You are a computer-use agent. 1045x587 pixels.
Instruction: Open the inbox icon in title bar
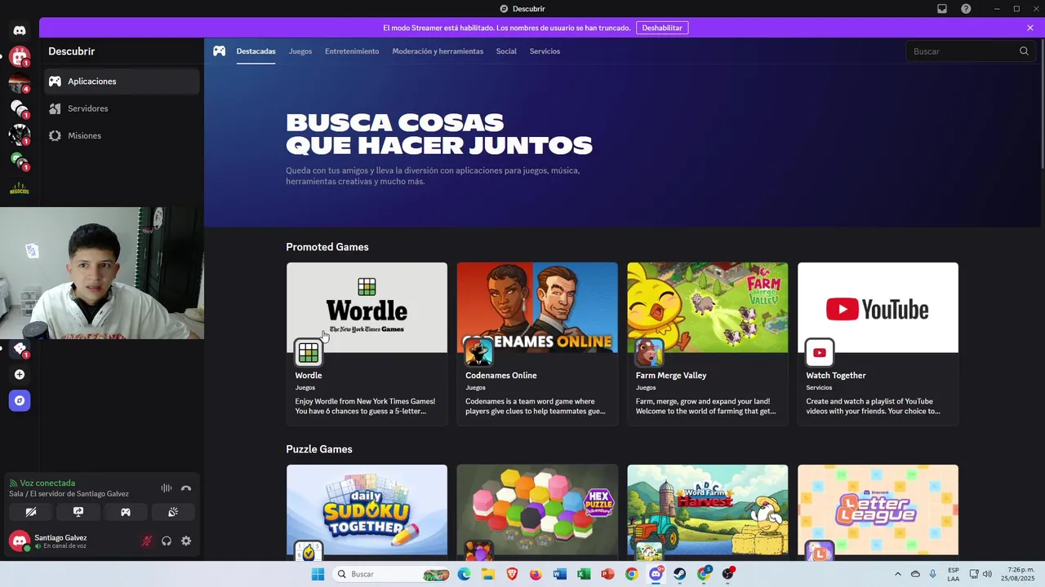[942, 9]
